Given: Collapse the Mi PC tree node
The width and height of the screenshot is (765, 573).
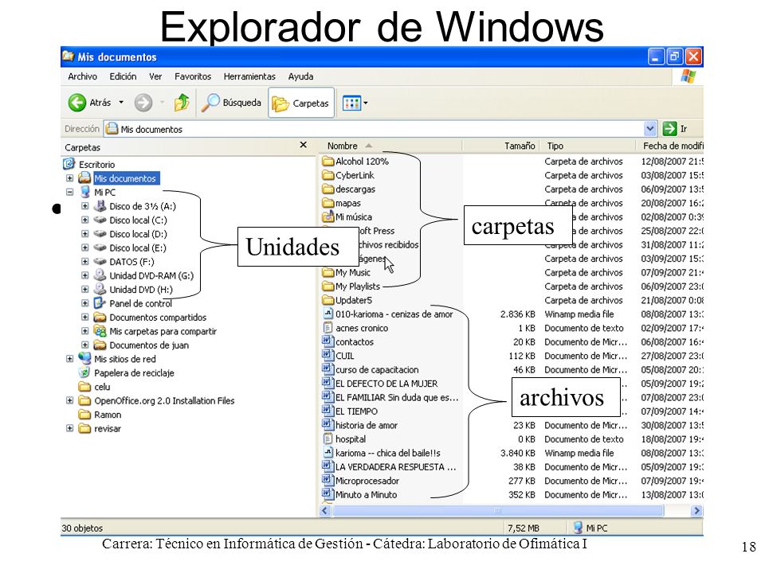Looking at the screenshot, I should (x=70, y=192).
